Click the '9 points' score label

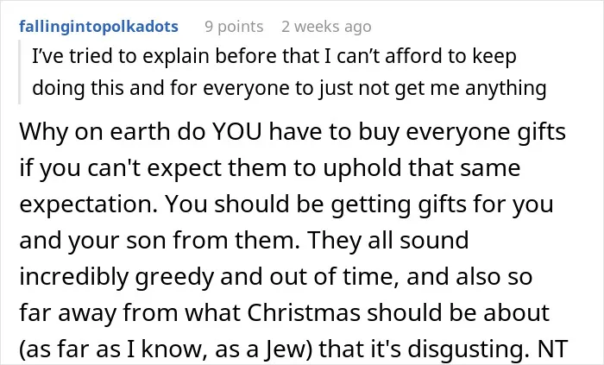pos(234,27)
